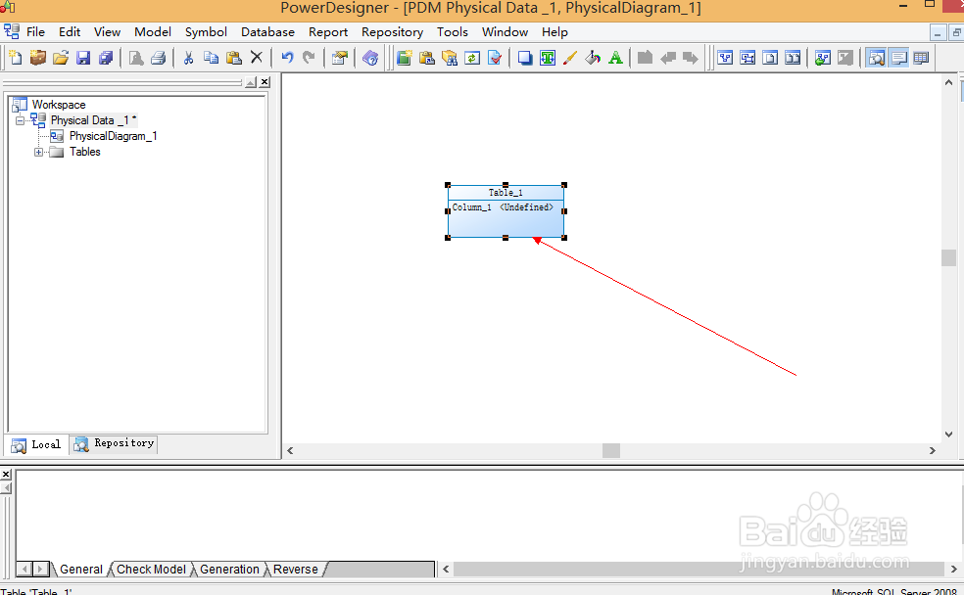Close the browser panel with its X button

(x=265, y=82)
